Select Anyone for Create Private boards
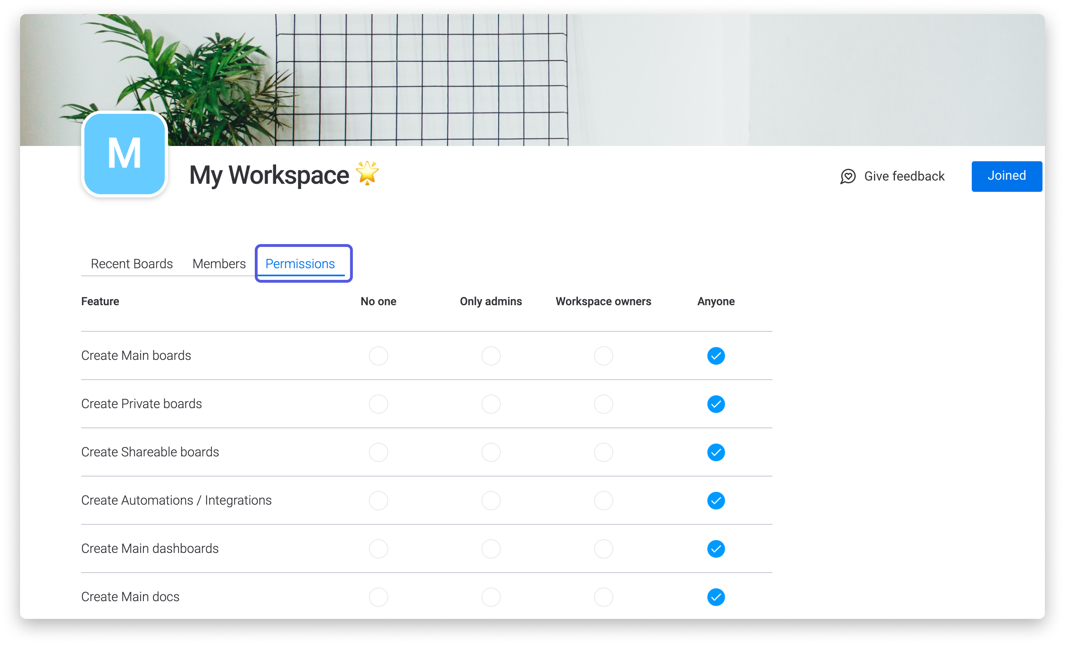Image resolution: width=1065 pixels, height=645 pixels. tap(716, 404)
